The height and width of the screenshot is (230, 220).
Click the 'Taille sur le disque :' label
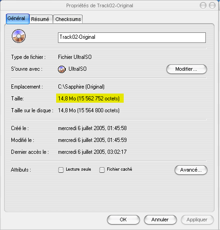[x=32, y=110]
